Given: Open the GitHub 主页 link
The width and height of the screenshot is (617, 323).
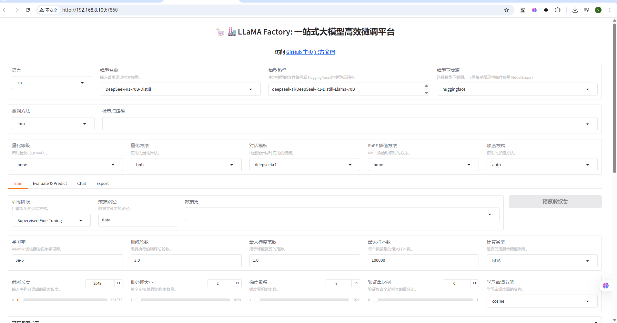Looking at the screenshot, I should tap(299, 52).
